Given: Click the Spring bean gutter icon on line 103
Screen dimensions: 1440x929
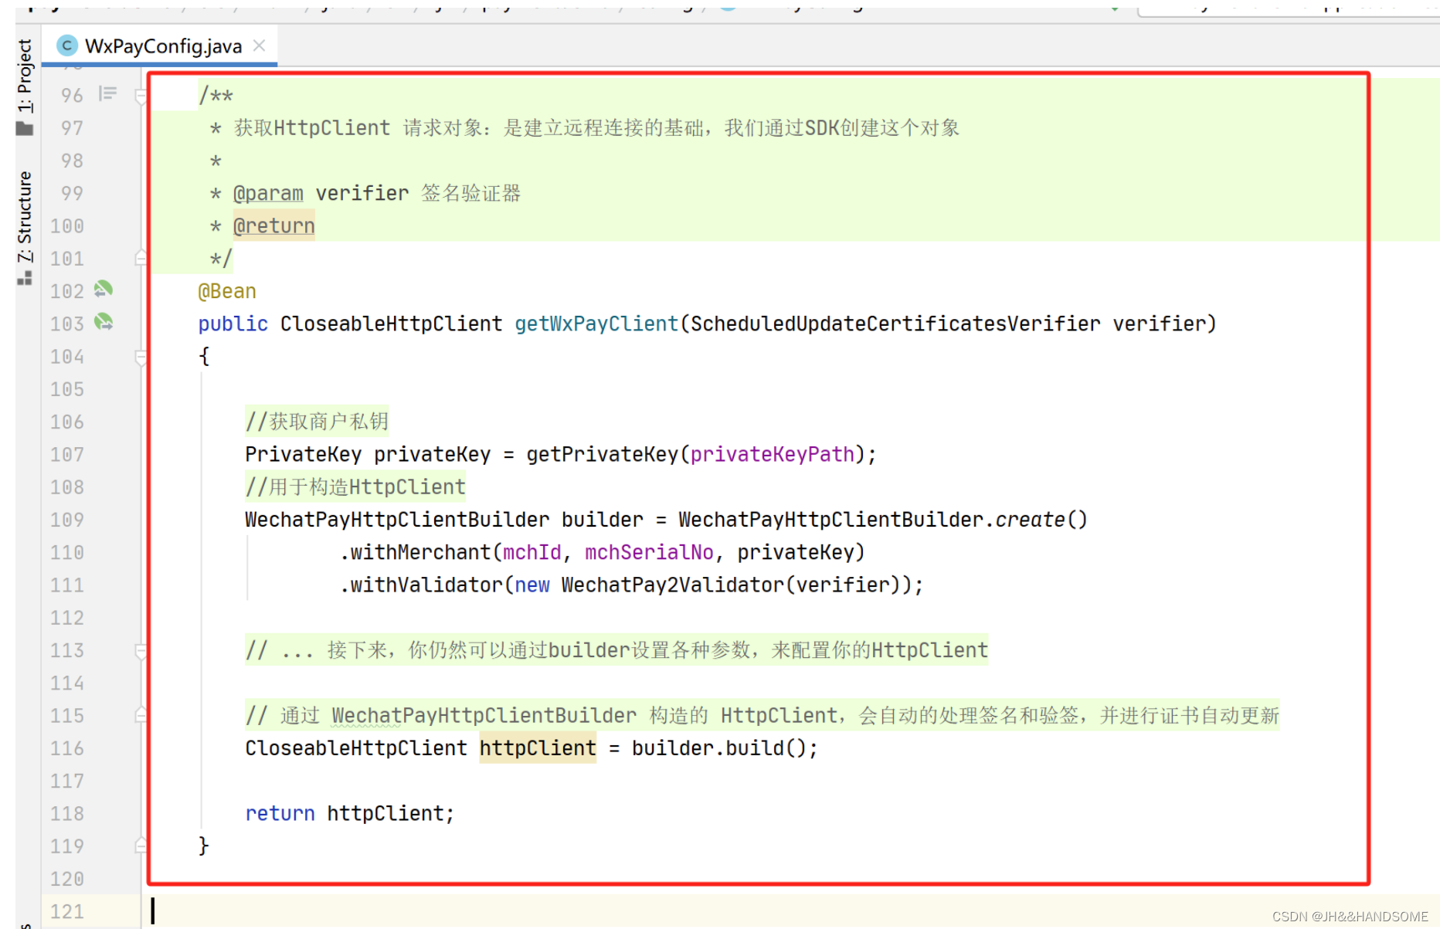Looking at the screenshot, I should (x=104, y=322).
